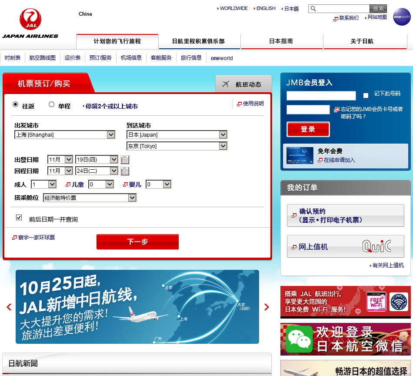Open return day 24日(二) dropdown

pos(97,171)
